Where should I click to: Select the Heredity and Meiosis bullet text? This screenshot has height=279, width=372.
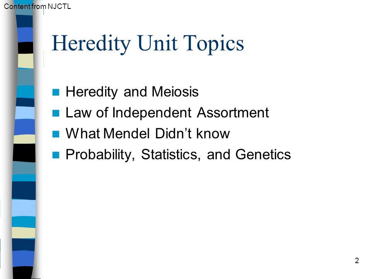[132, 92]
